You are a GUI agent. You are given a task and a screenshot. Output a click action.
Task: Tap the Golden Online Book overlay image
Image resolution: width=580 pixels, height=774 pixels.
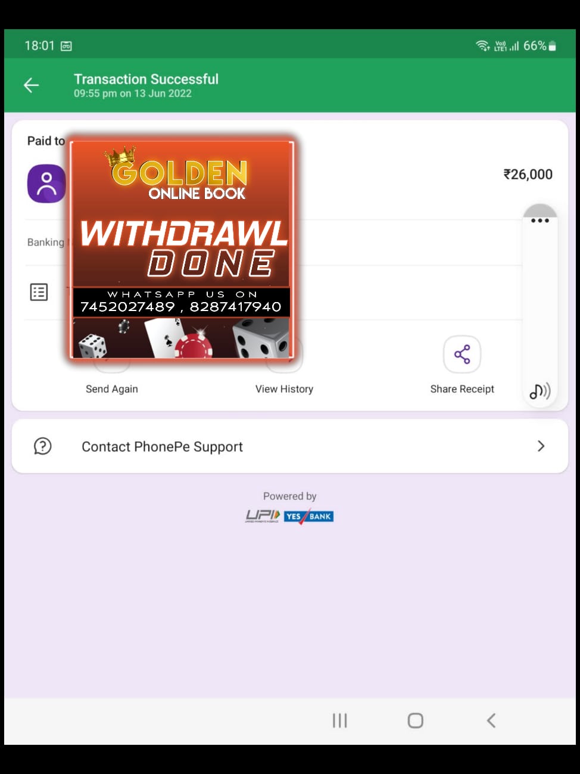tap(182, 250)
